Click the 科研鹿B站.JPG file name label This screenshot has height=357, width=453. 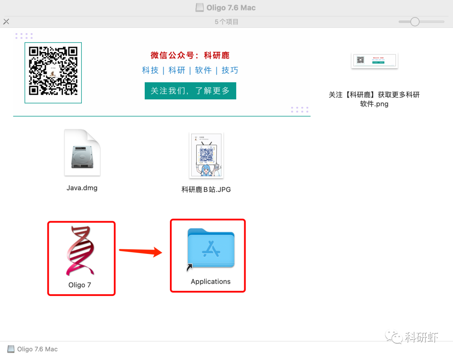click(x=206, y=190)
